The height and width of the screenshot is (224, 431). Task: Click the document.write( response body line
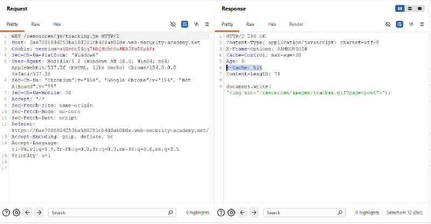click(249, 86)
